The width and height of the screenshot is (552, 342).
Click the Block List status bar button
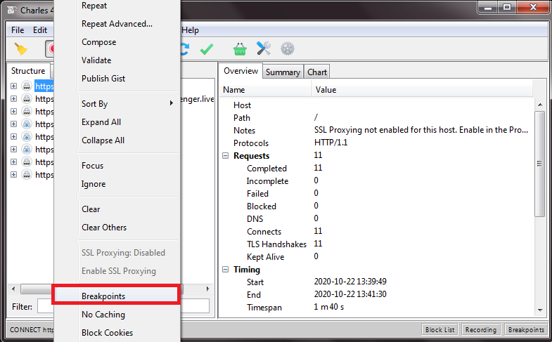click(440, 330)
